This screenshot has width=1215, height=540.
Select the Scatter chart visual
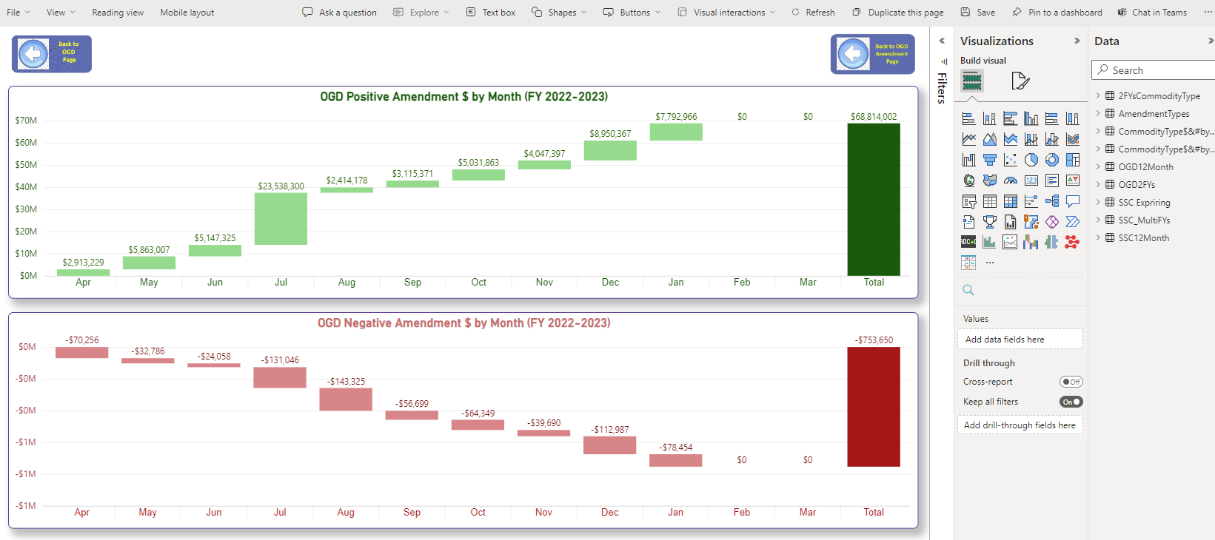click(x=1010, y=160)
